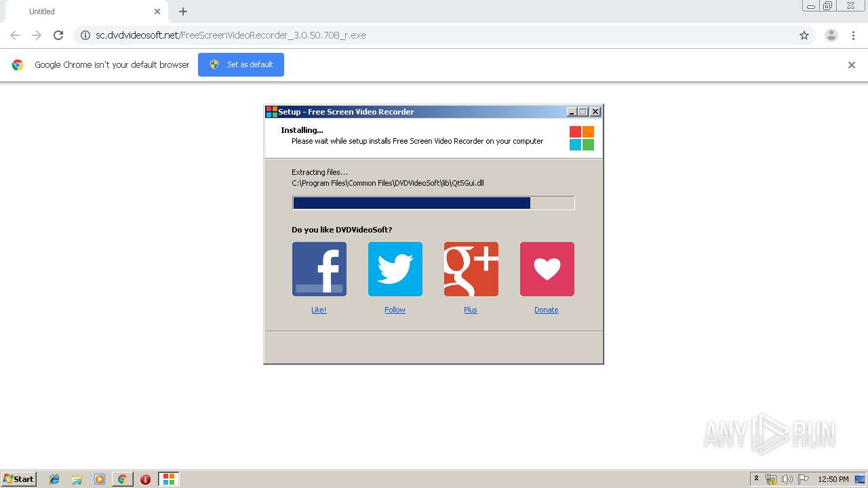Bookmark this page with star icon

[804, 35]
